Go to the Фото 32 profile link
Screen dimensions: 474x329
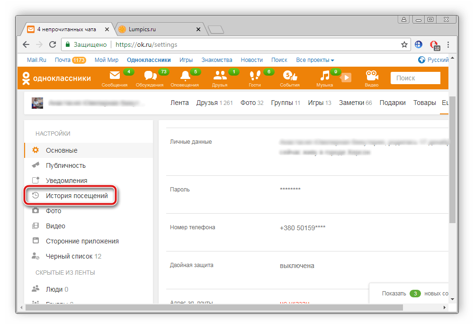point(251,103)
